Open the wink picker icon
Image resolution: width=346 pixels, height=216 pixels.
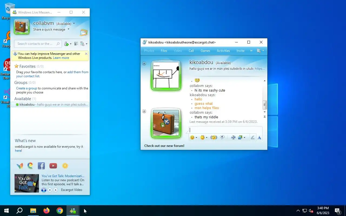202,137
